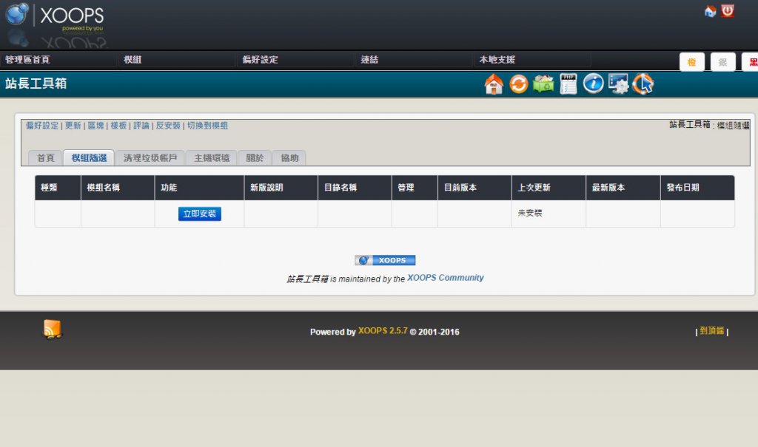The width and height of the screenshot is (758, 447).
Task: Switch to the 主機環境 tab
Action: click(212, 158)
